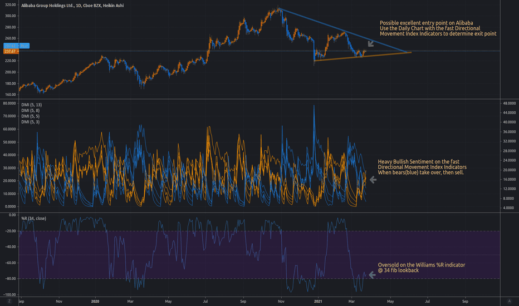Click the 50.0000 DMI left scale label
Viewport: 519px width, 306px height.
[9, 142]
